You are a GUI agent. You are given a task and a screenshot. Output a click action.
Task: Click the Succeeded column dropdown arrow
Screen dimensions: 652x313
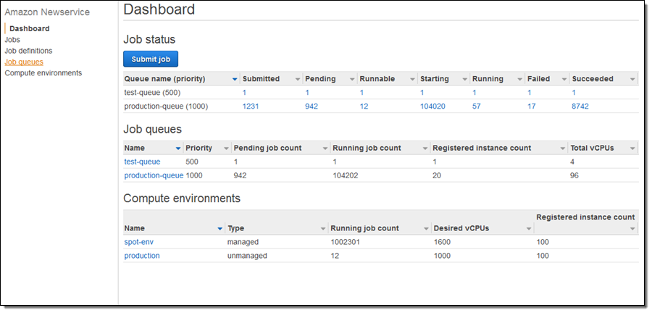pyautogui.click(x=632, y=79)
